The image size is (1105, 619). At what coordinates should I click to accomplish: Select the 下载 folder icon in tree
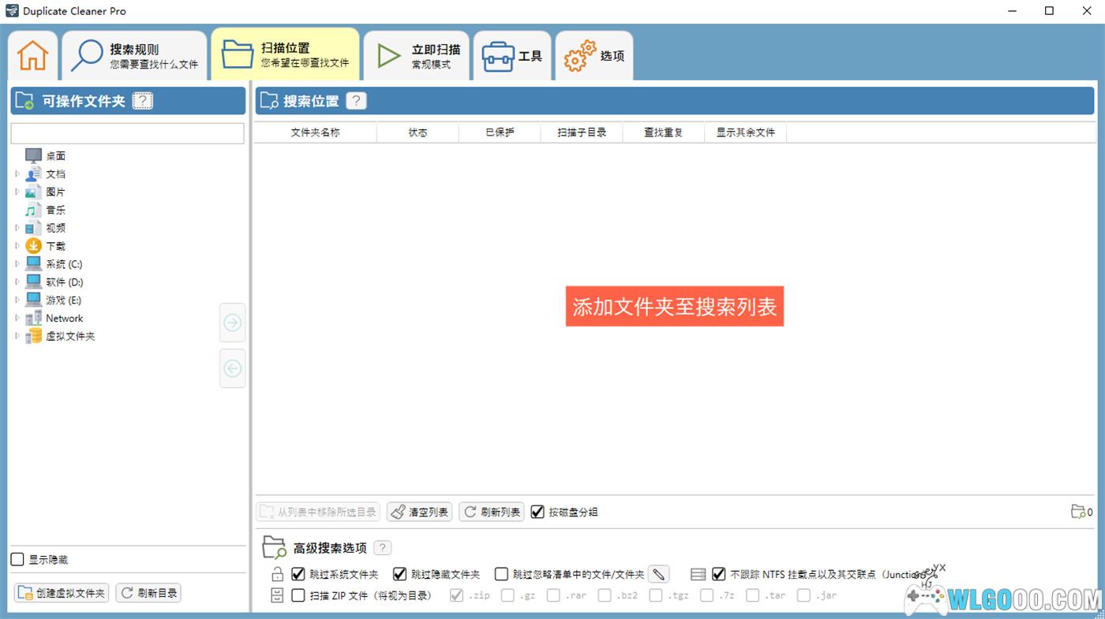33,246
